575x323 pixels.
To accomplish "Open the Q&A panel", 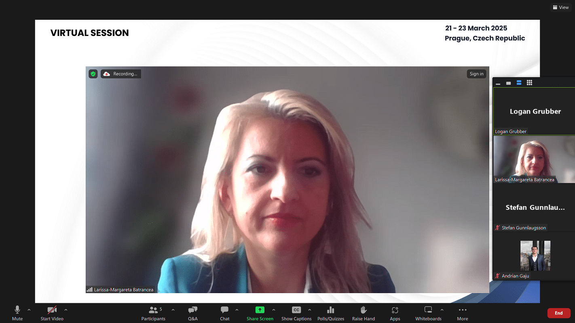I will [x=192, y=313].
